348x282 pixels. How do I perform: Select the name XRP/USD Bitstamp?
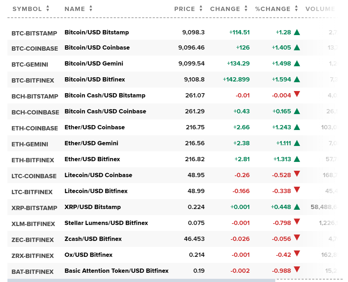click(93, 207)
